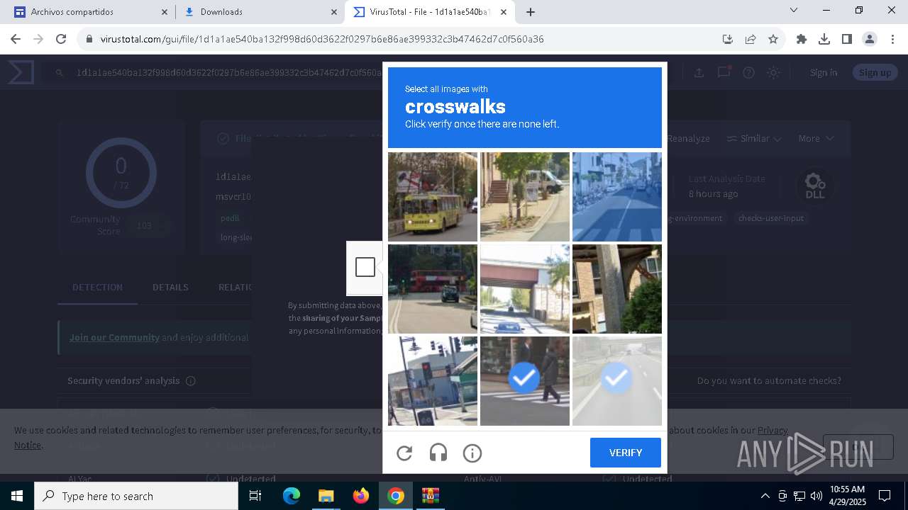908x510 pixels.
Task: Click the Privacy Notice link
Action: (773, 430)
